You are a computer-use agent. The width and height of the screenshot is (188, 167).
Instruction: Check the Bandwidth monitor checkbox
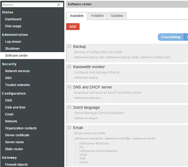coord(69,66)
